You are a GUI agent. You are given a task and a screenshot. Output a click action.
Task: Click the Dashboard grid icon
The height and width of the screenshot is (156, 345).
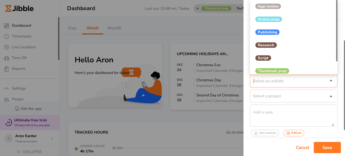click(6, 26)
